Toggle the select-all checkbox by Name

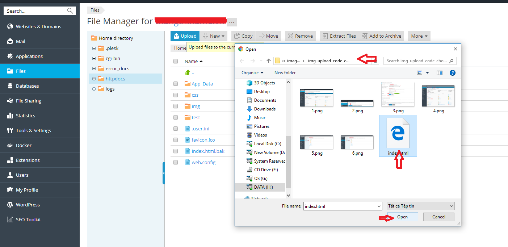[176, 61]
